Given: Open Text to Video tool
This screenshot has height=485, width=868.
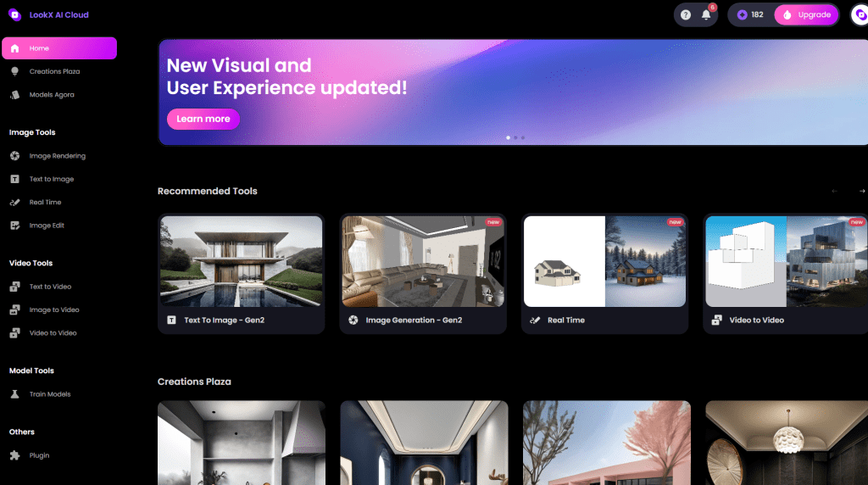Looking at the screenshot, I should (x=50, y=287).
